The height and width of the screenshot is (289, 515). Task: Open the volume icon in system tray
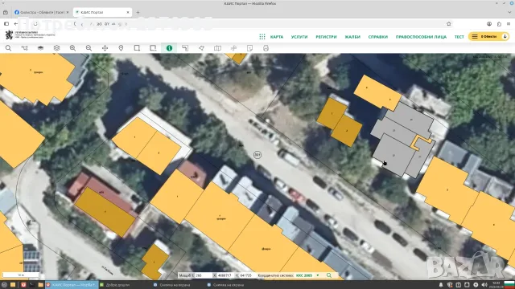click(x=484, y=285)
